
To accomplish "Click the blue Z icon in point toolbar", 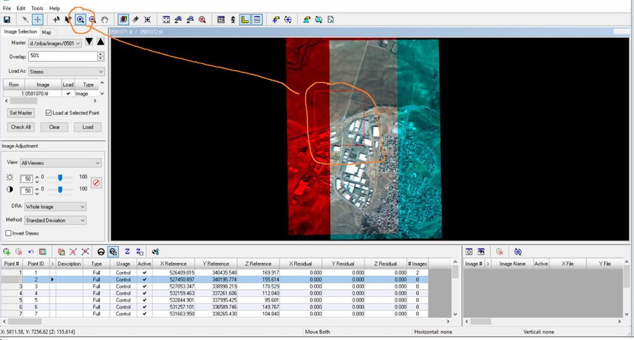I will coord(127,252).
